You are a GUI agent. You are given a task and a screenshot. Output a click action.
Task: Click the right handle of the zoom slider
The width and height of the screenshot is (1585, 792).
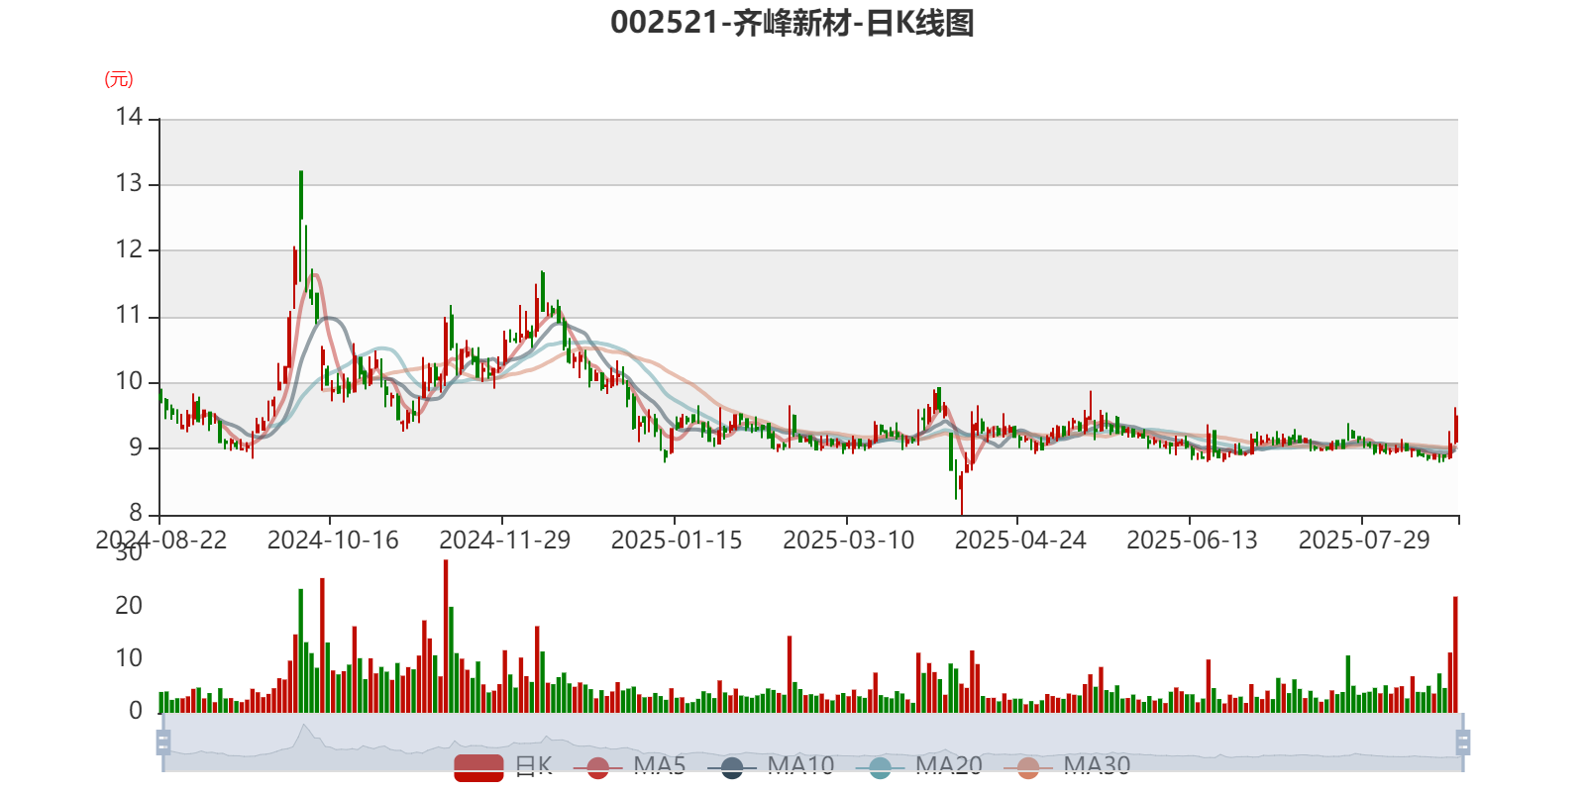[1463, 742]
